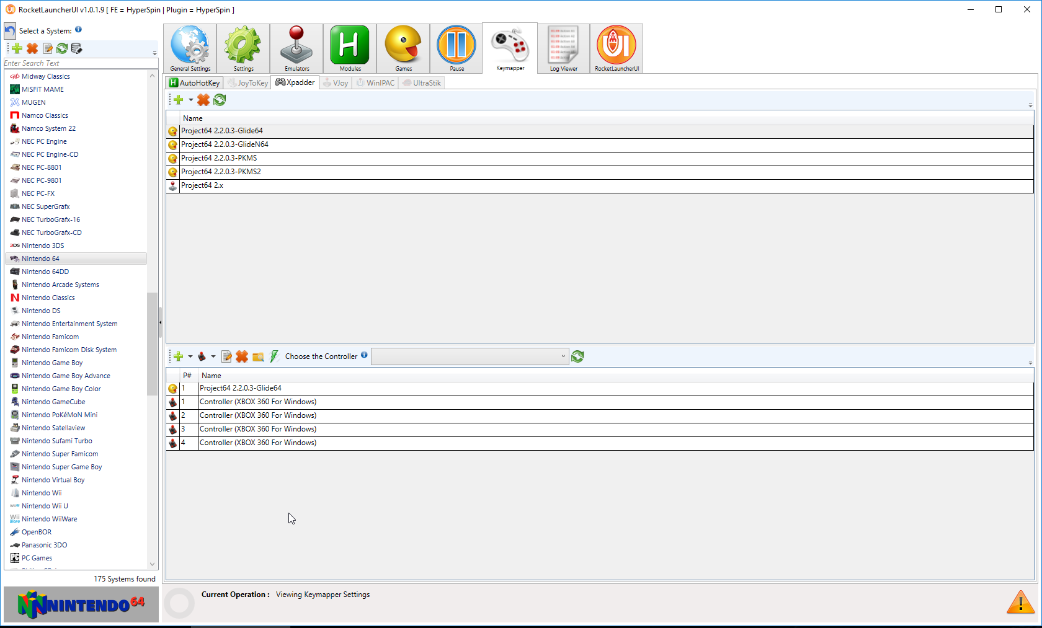Select Project64 2.2.0.3-PKMS profile row
The image size is (1042, 628).
pyautogui.click(x=219, y=158)
